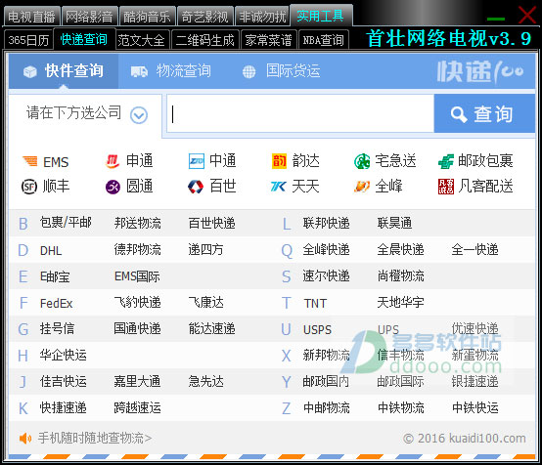The width and height of the screenshot is (542, 465).
Task: Open the 二维码生成 sub-tab
Action: click(205, 40)
